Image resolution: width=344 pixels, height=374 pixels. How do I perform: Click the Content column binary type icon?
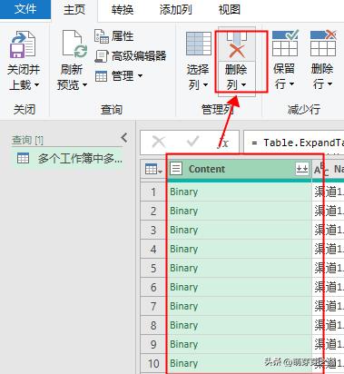click(x=176, y=169)
